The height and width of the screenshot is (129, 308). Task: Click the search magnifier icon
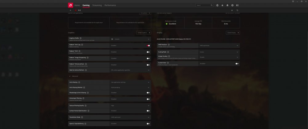pyautogui.click(x=212, y=5)
